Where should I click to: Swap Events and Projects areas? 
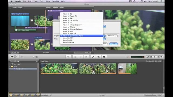[17, 57]
